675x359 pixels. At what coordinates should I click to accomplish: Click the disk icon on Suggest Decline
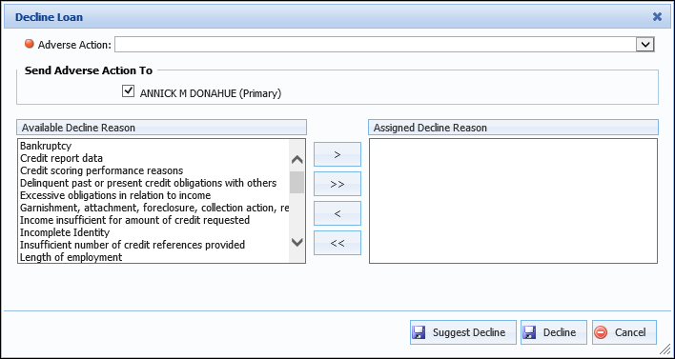[419, 332]
